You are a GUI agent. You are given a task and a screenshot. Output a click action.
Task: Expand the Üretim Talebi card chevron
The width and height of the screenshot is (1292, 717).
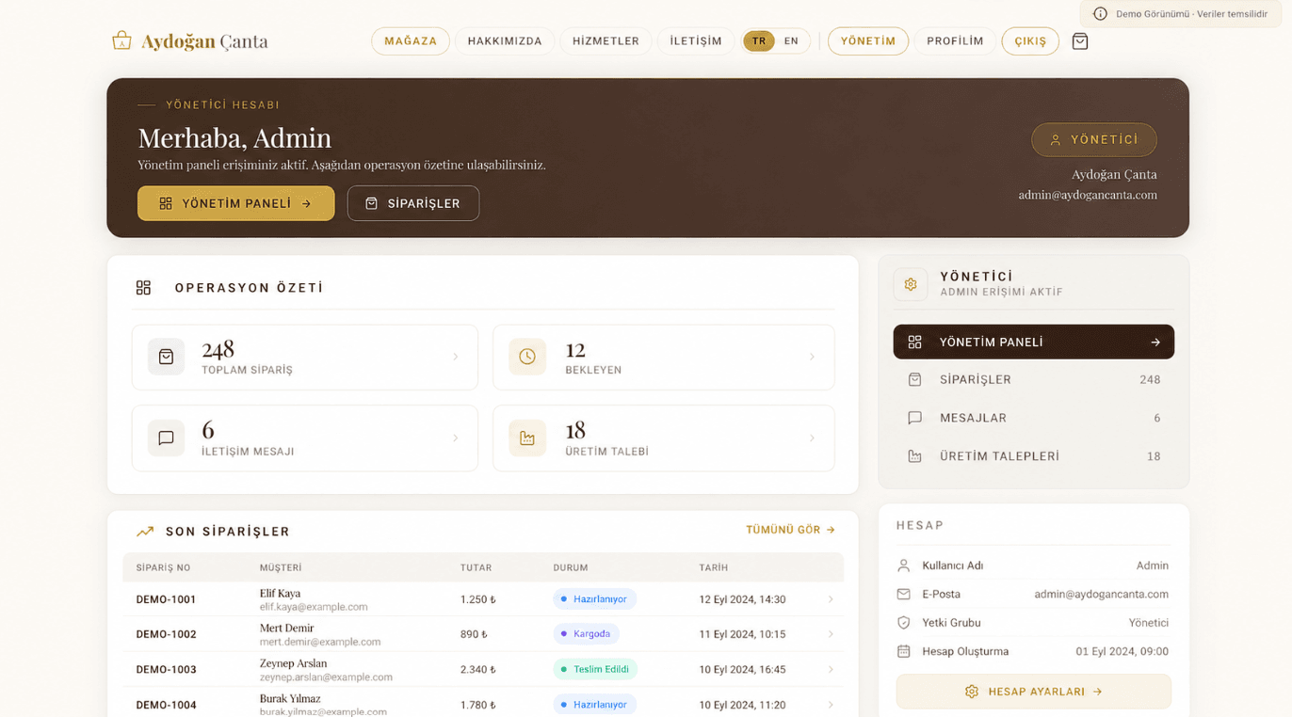click(812, 438)
